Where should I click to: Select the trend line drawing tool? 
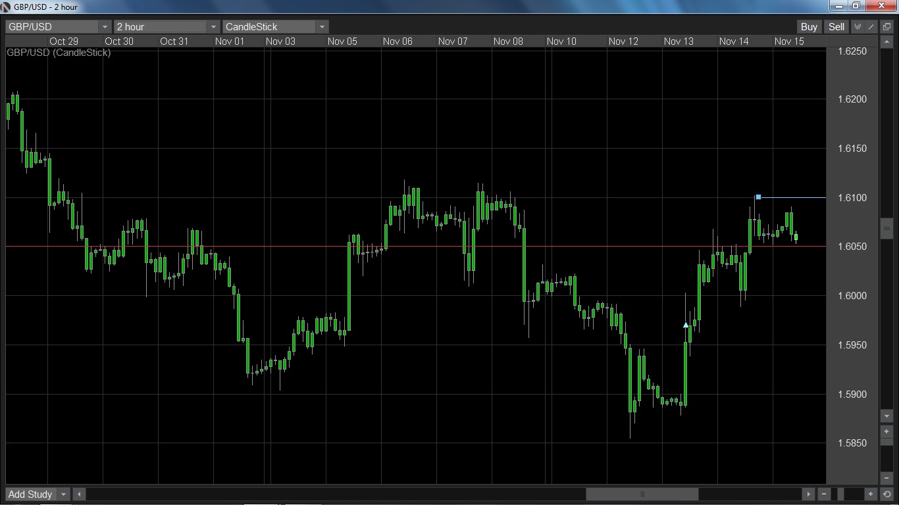[x=871, y=26]
